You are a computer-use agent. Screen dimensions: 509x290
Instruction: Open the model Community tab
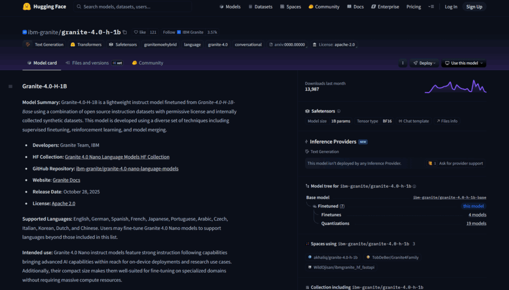click(147, 63)
